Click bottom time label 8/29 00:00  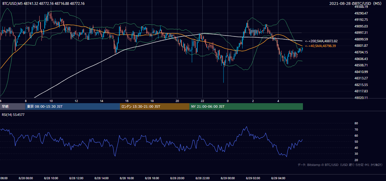228,178
